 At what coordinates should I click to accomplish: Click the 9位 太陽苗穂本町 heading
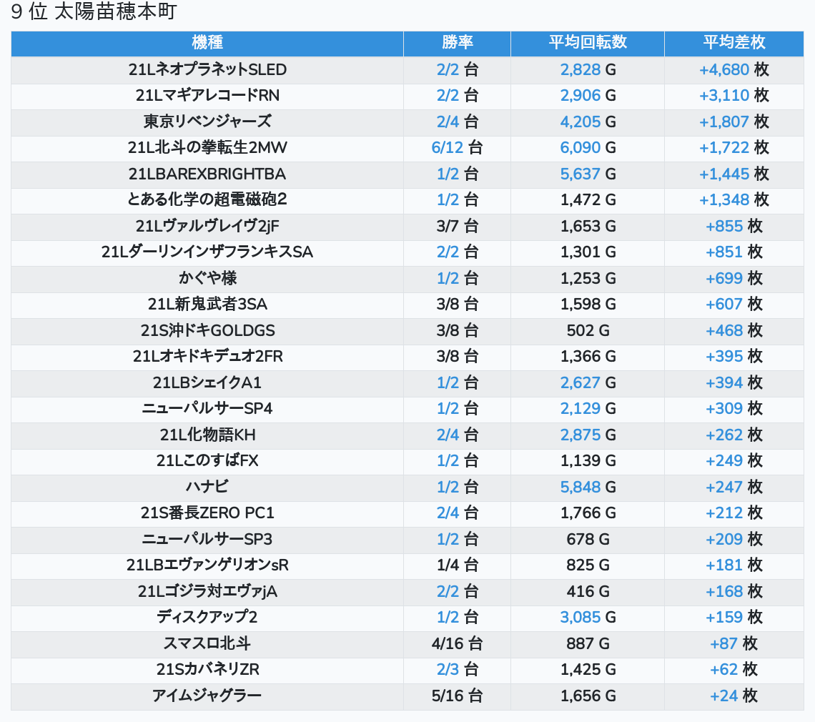click(x=94, y=12)
